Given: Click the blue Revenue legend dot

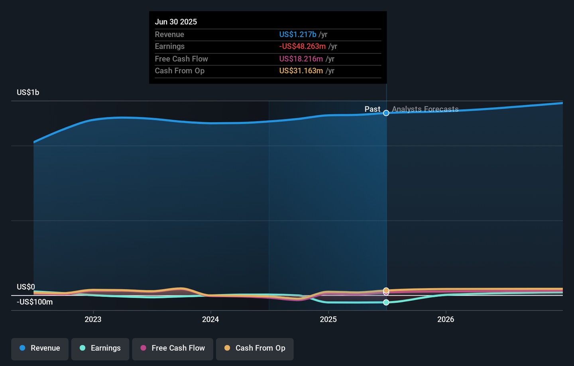Looking at the screenshot, I should click(x=23, y=348).
